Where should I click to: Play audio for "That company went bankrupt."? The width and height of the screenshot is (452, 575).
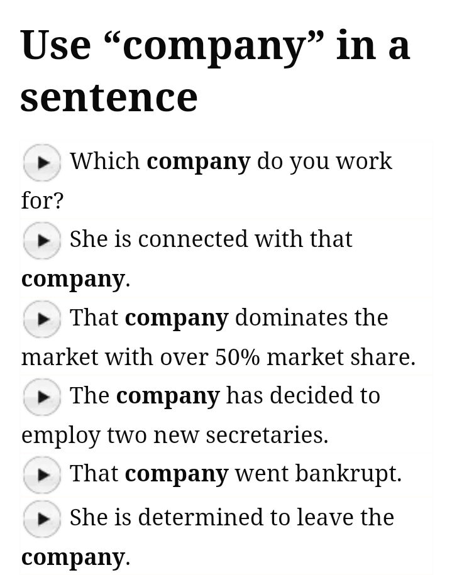coord(41,475)
